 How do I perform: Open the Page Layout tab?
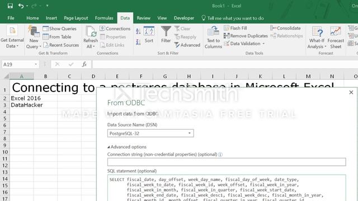point(76,18)
